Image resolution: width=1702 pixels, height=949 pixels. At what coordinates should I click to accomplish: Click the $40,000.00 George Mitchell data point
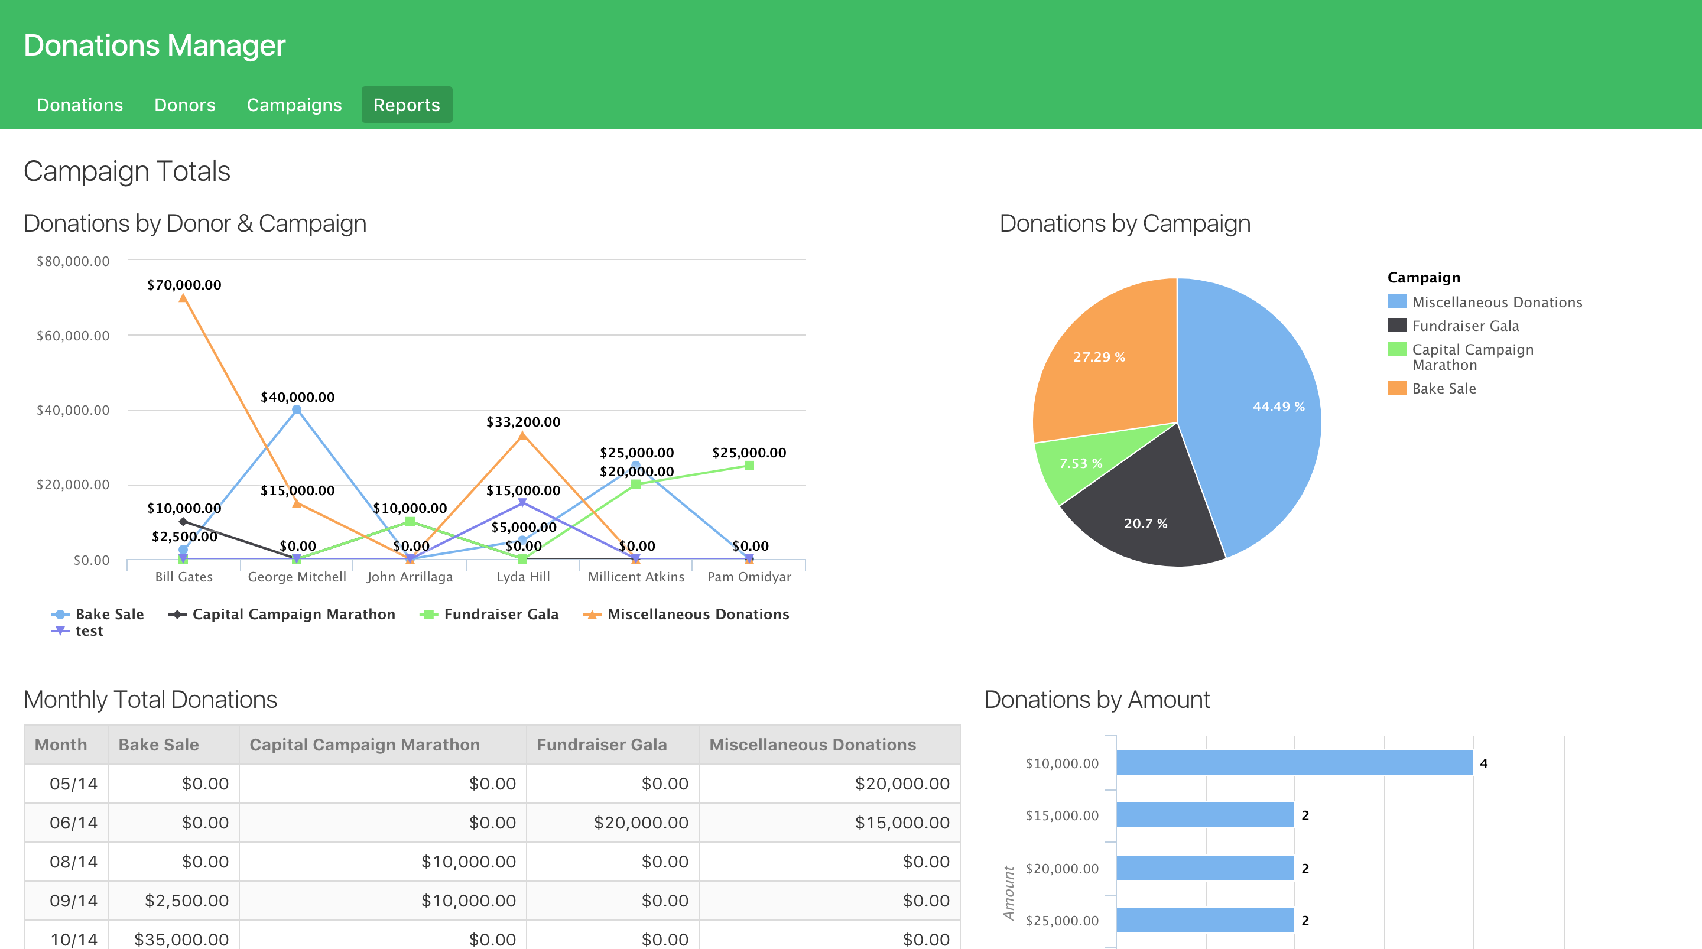[x=297, y=409]
